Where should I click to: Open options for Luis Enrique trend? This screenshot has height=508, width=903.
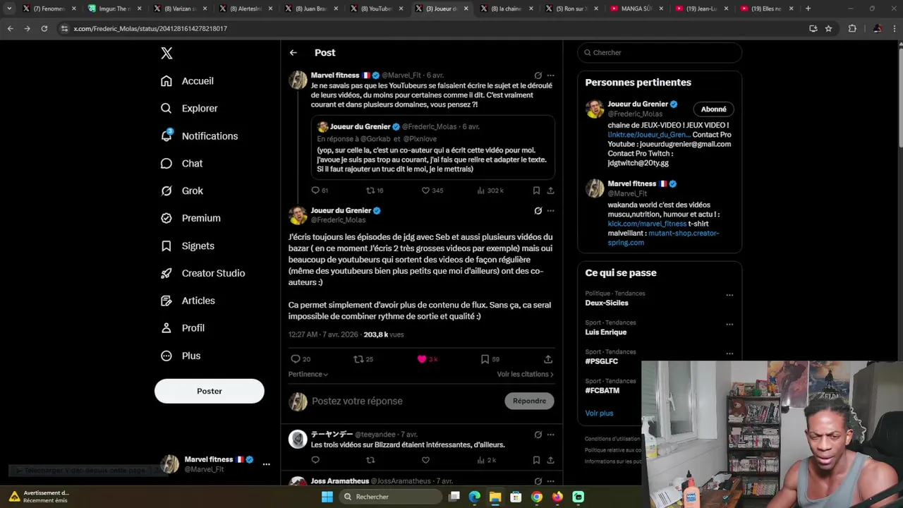pyautogui.click(x=729, y=325)
